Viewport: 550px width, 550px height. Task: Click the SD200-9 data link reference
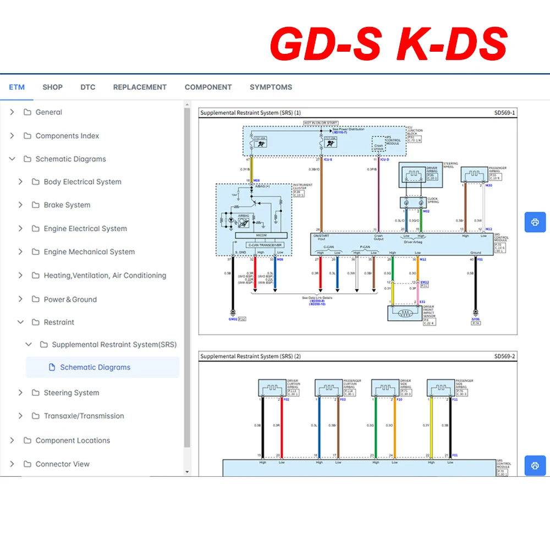pos(317,301)
